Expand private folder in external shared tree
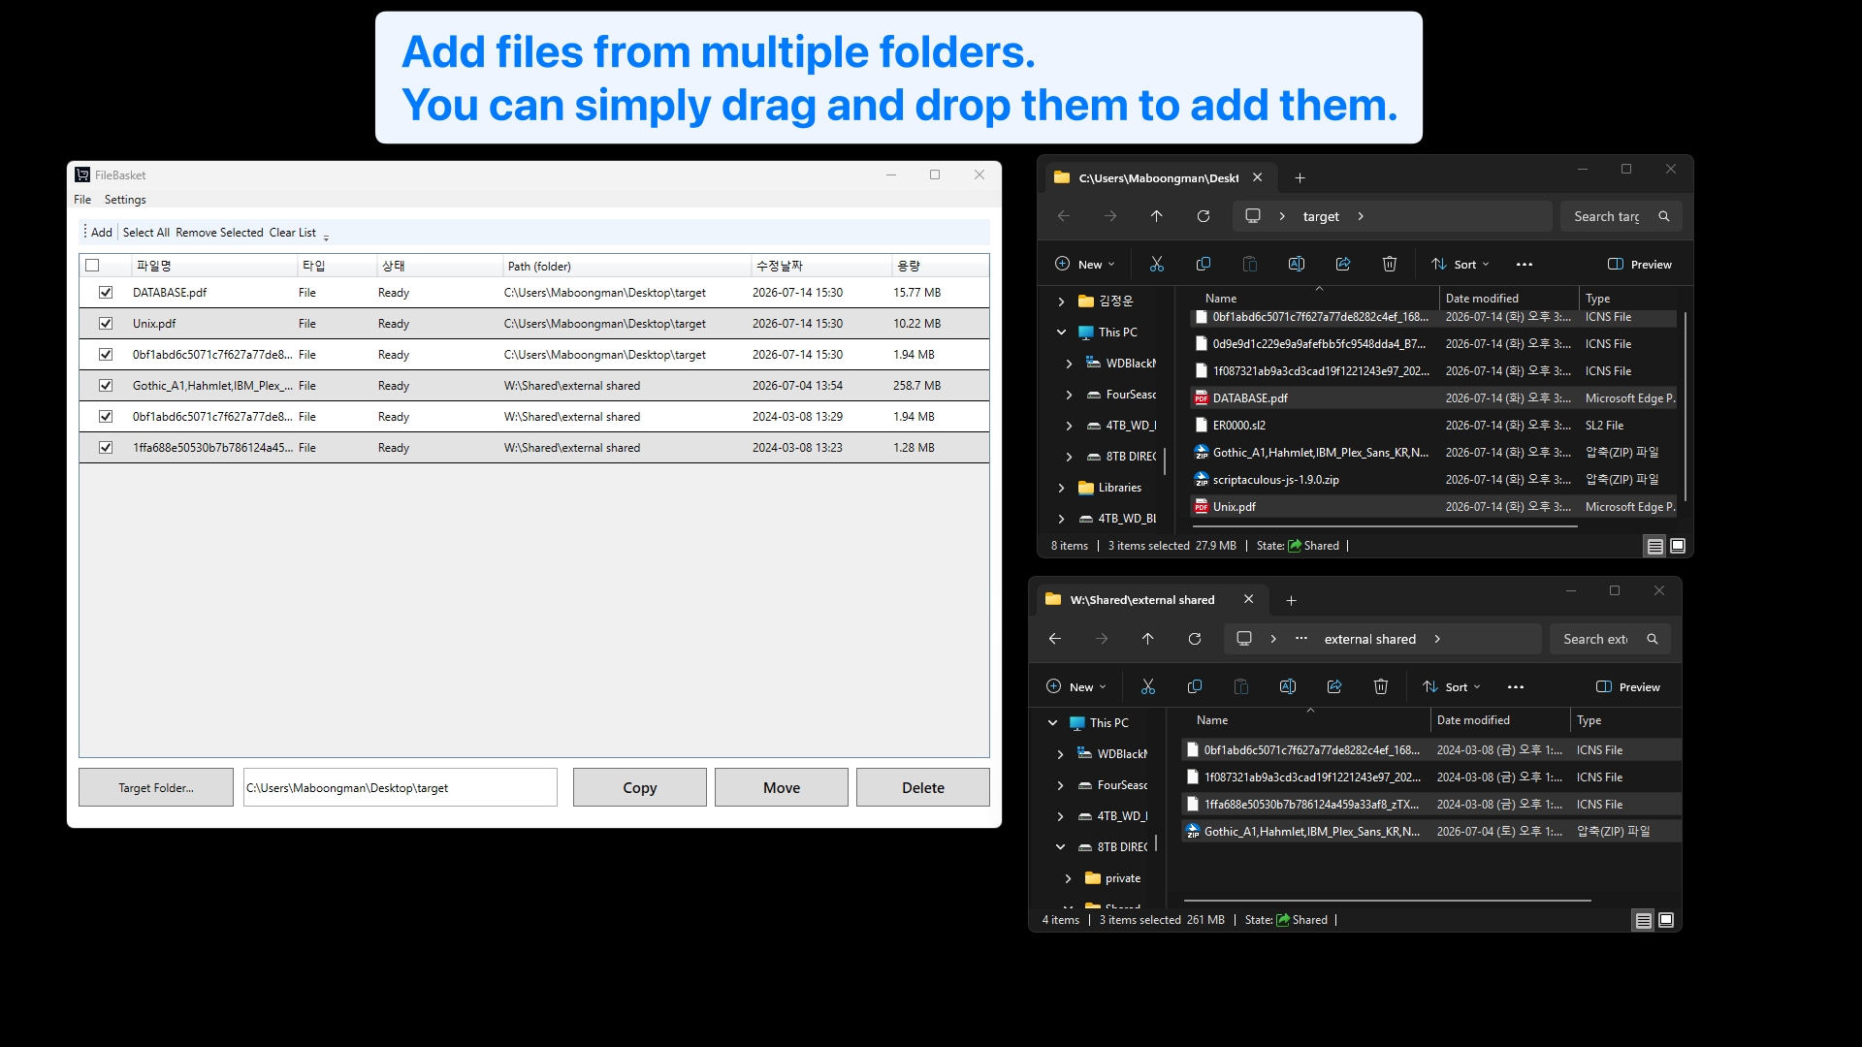The image size is (1862, 1047). pyautogui.click(x=1069, y=878)
